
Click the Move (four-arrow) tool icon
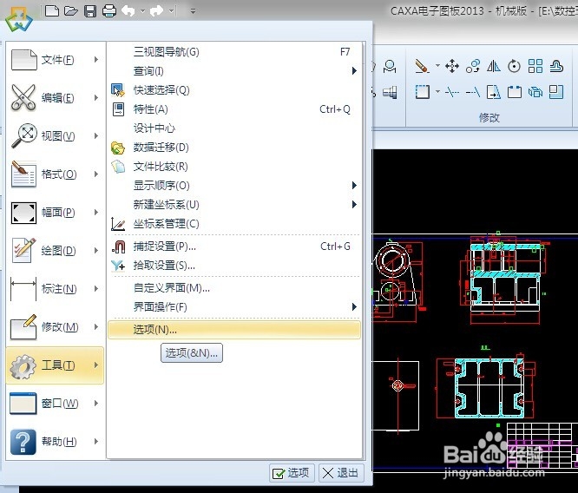[452, 66]
